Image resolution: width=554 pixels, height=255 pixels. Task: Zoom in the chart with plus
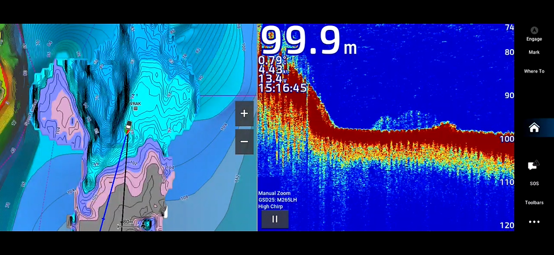point(244,113)
